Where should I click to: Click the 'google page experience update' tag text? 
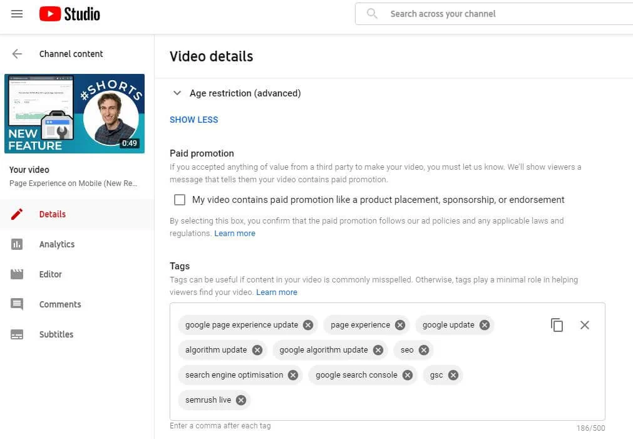point(242,325)
